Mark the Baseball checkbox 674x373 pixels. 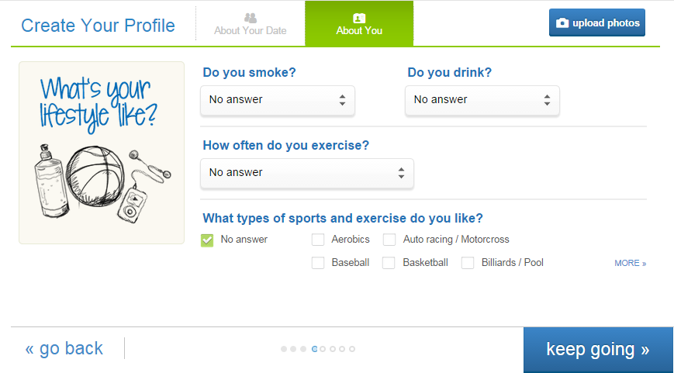coord(318,263)
